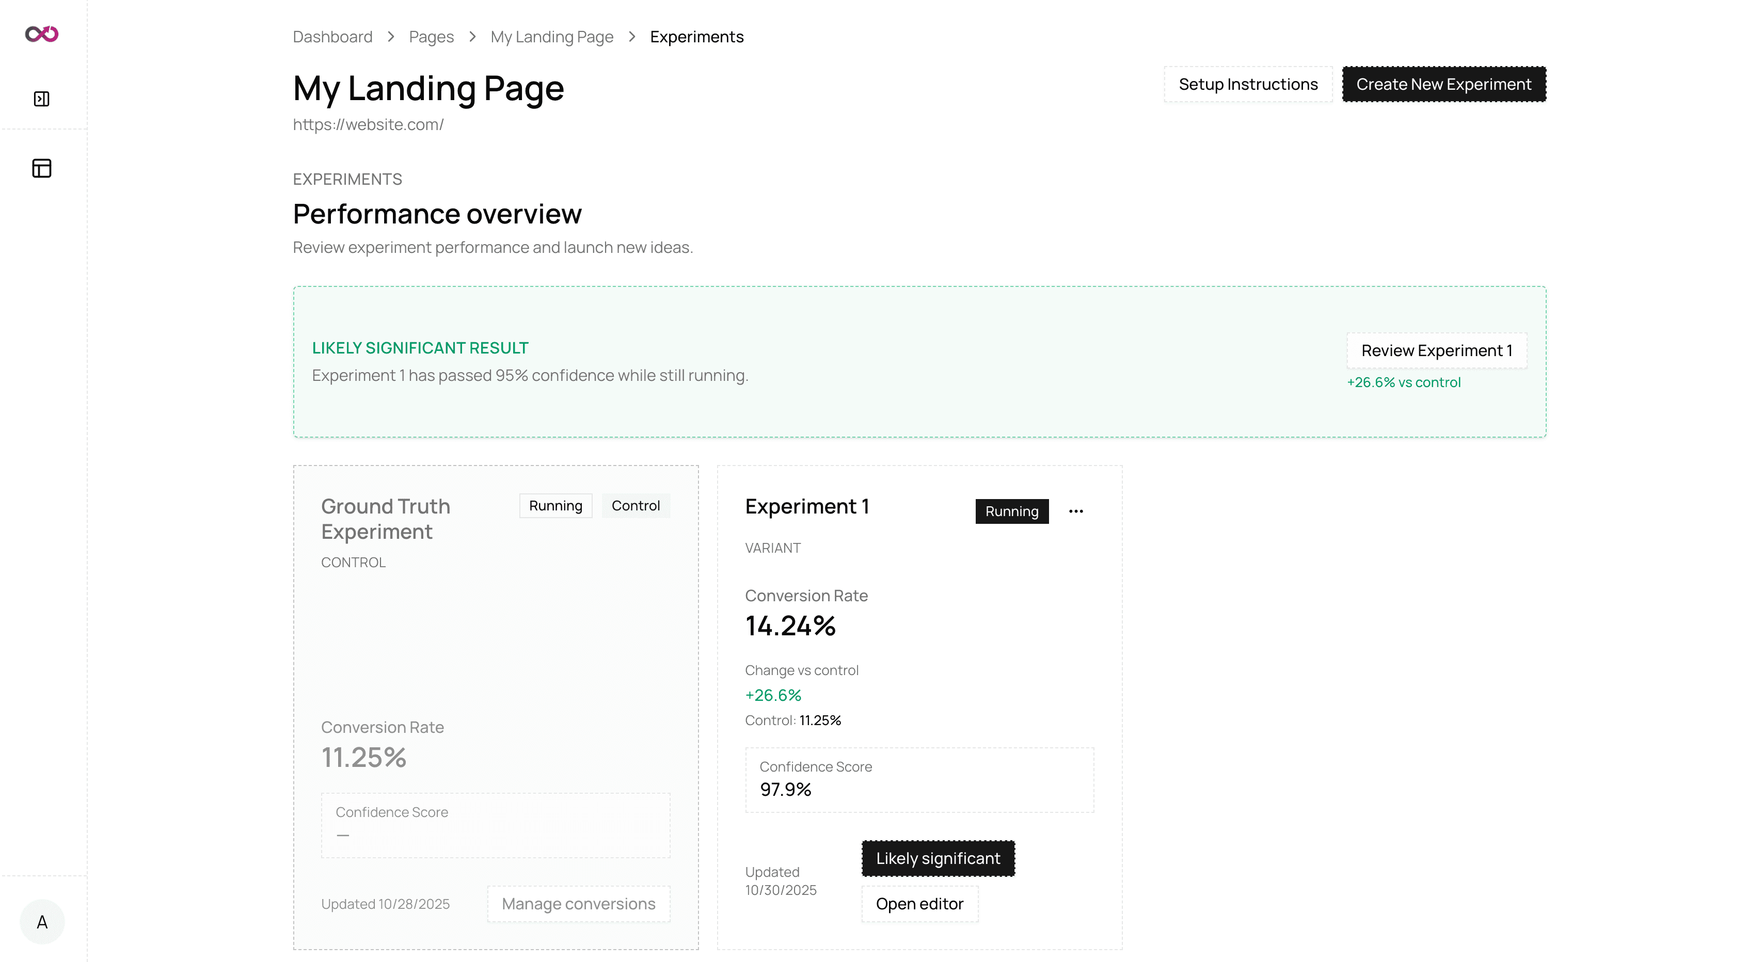Click the 97.9% Confidence Score box

pos(919,780)
